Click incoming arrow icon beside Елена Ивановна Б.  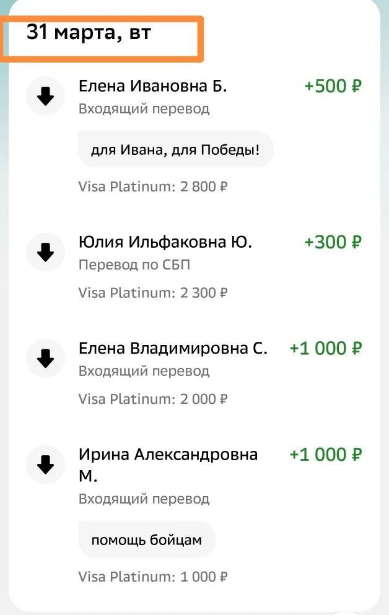click(45, 97)
